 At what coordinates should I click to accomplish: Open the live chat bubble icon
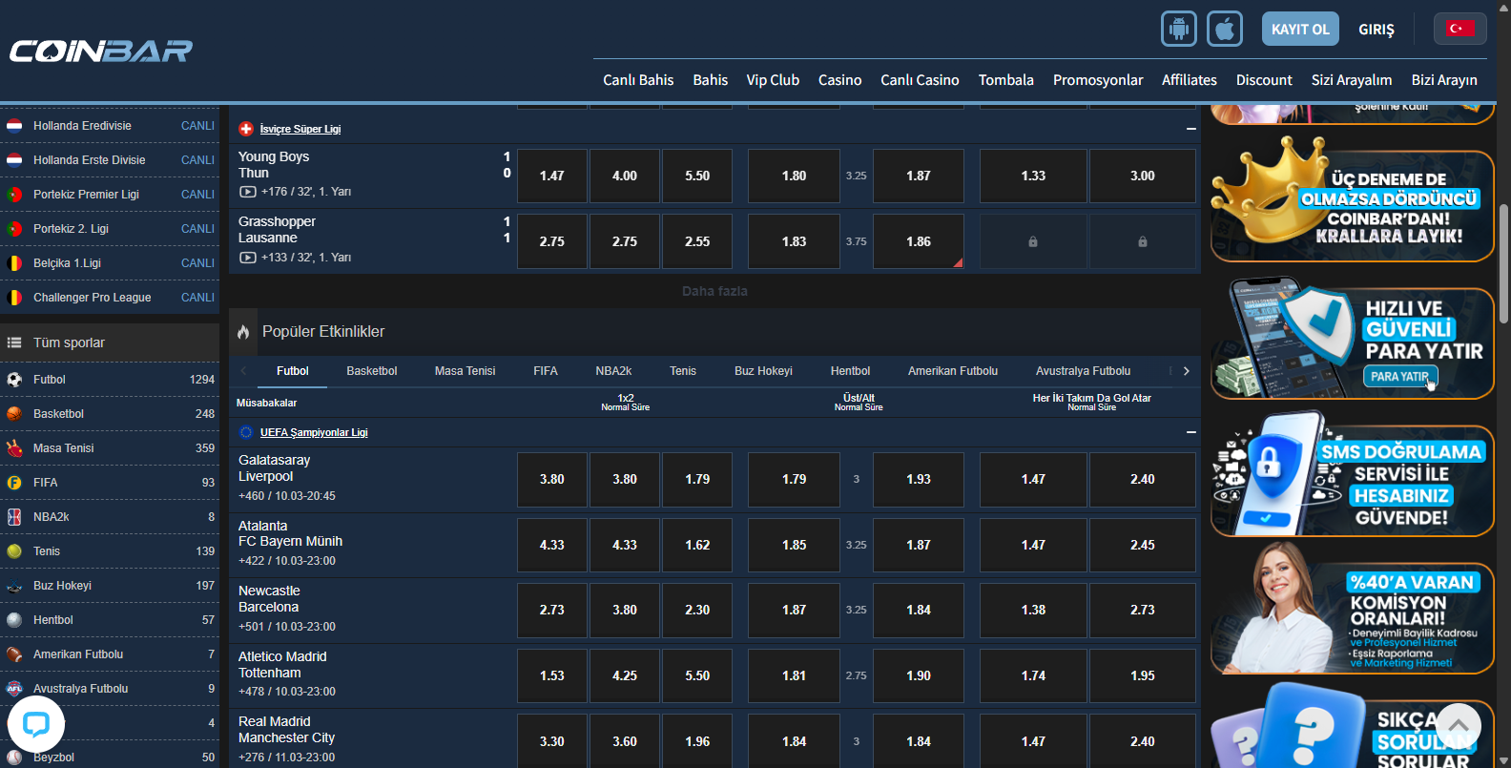(x=36, y=725)
